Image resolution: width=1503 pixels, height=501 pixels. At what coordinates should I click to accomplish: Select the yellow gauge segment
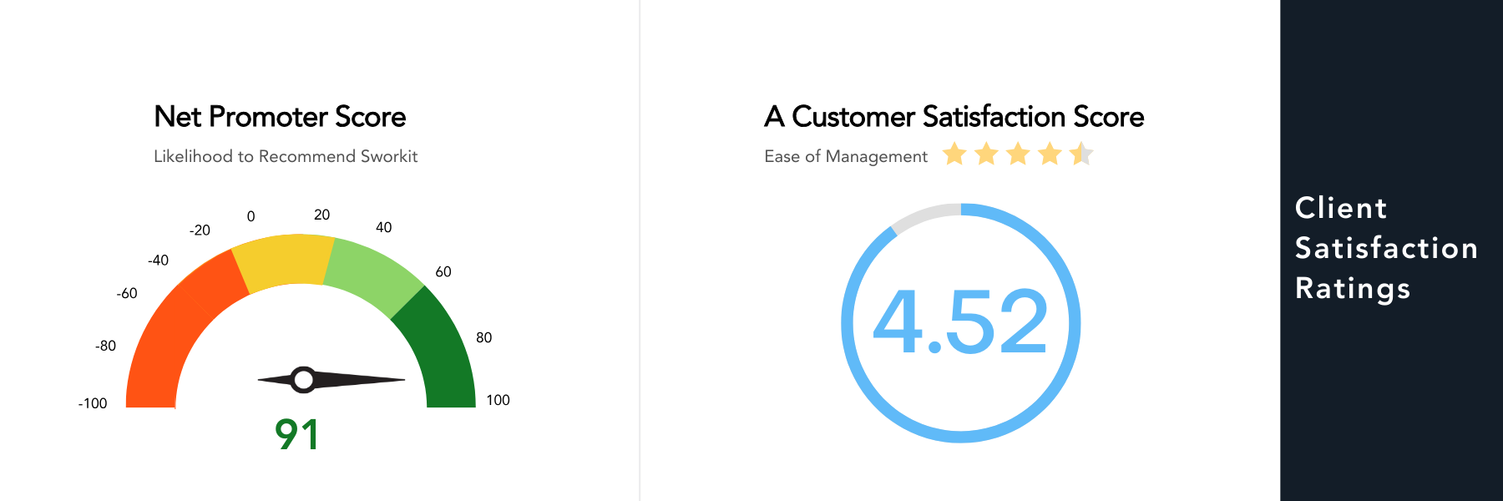point(284,262)
